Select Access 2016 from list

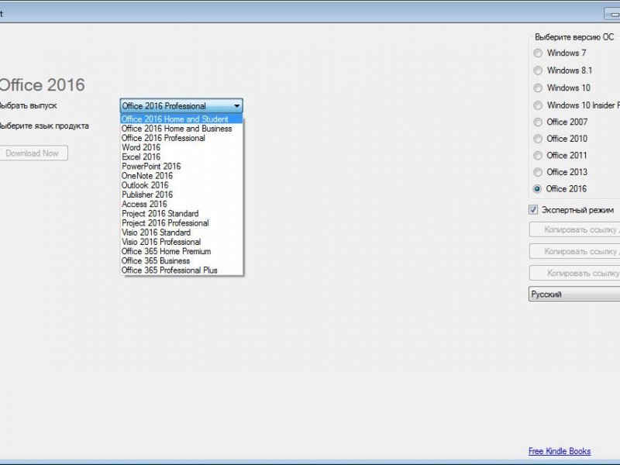coord(181,204)
